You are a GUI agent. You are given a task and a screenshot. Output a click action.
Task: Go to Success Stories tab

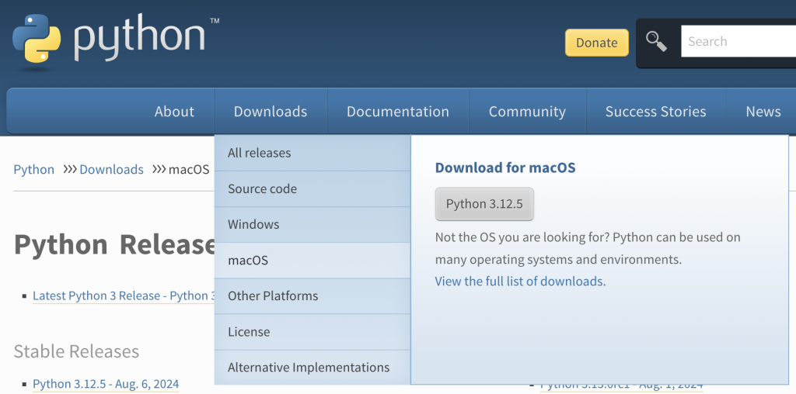coord(655,112)
